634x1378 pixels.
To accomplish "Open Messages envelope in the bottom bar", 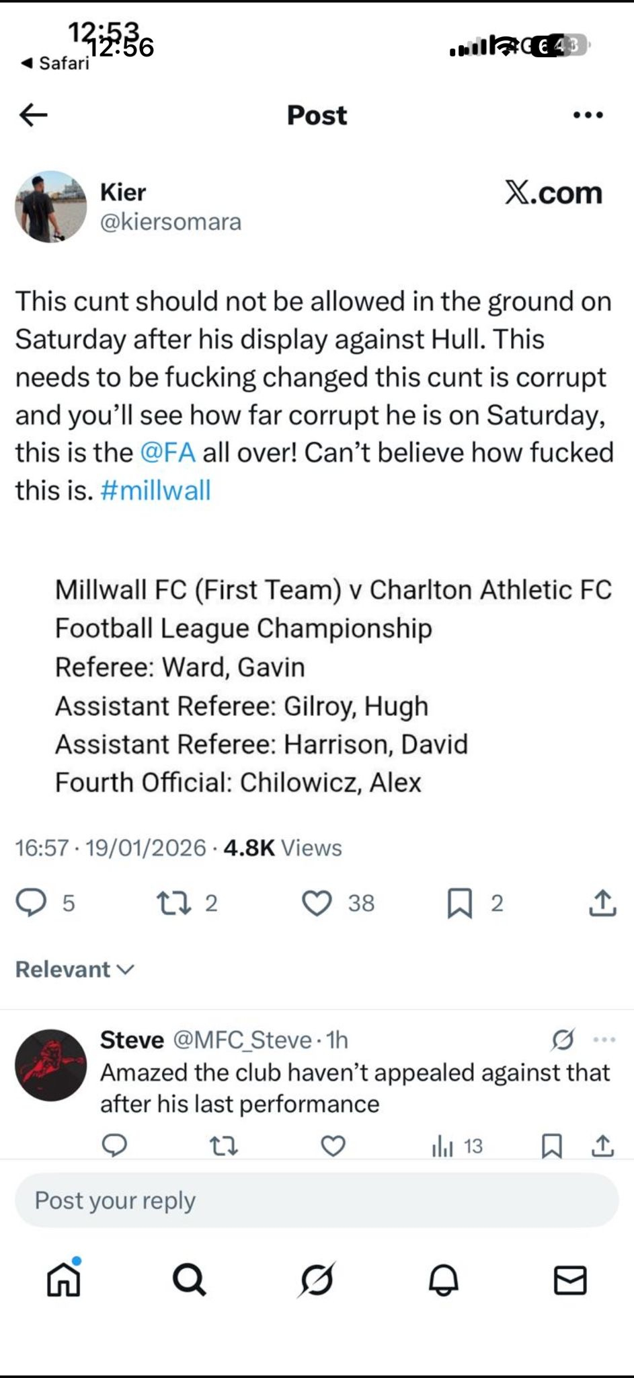I will [569, 1279].
